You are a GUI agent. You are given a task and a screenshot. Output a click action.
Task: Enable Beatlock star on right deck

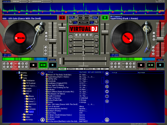(x=160, y=65)
